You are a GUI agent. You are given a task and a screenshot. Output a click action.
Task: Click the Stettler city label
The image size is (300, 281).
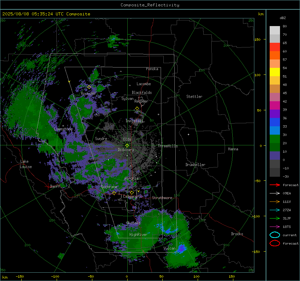click(x=194, y=97)
